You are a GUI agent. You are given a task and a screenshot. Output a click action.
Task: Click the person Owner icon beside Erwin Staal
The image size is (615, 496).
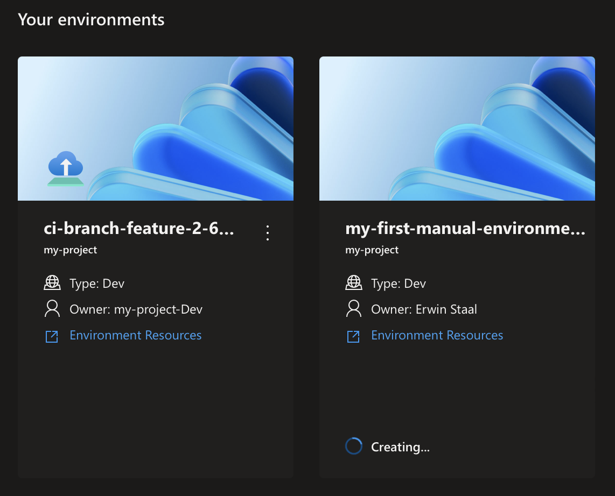(354, 309)
